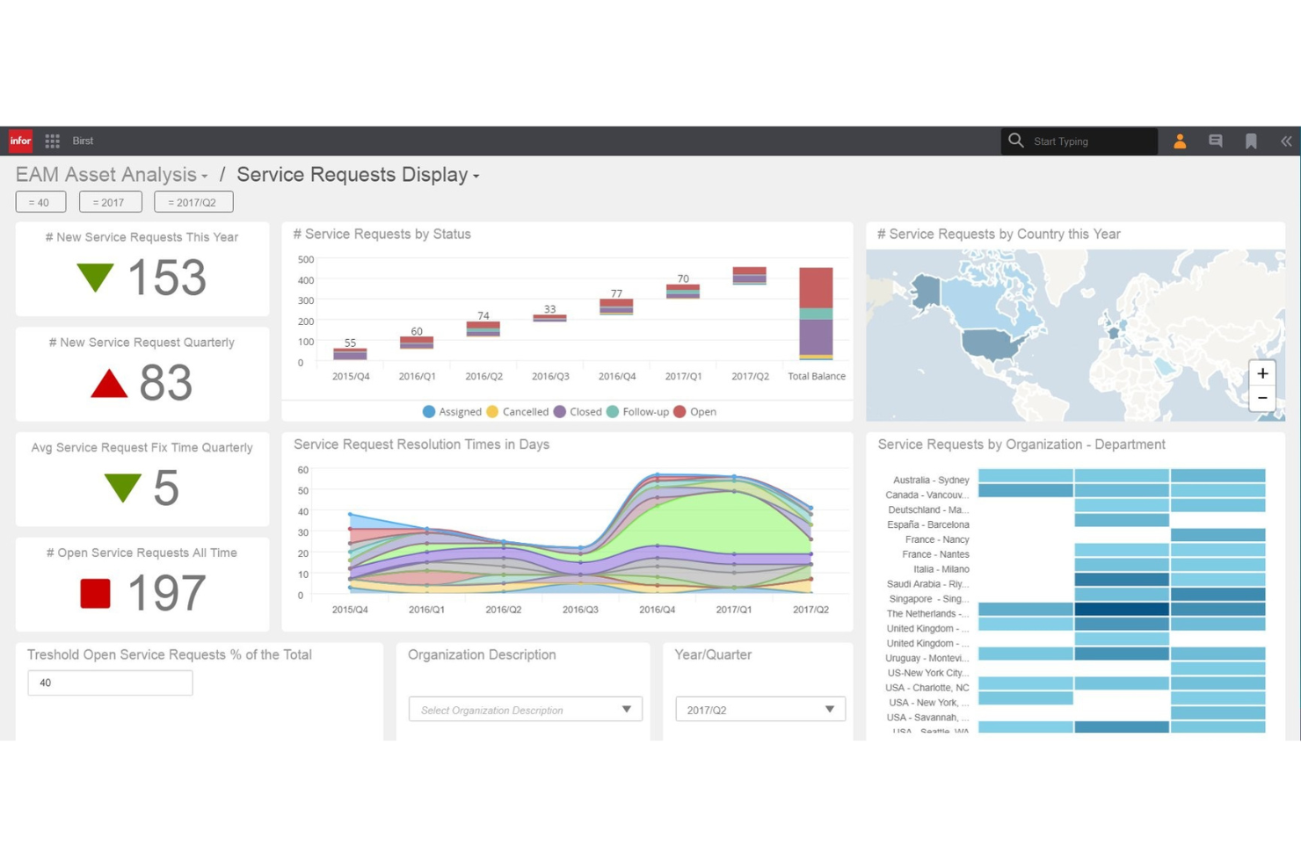The height and width of the screenshot is (867, 1301).
Task: Click red square beside 197
Action: [95, 593]
